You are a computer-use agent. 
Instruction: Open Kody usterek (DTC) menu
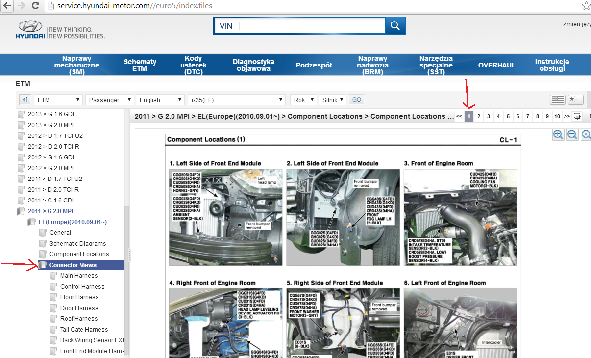click(x=193, y=65)
